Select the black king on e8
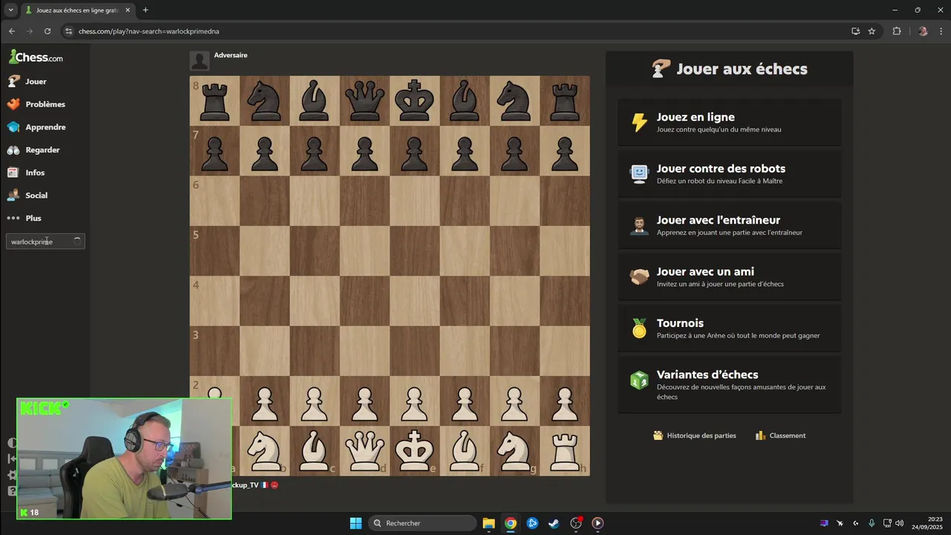 point(415,100)
